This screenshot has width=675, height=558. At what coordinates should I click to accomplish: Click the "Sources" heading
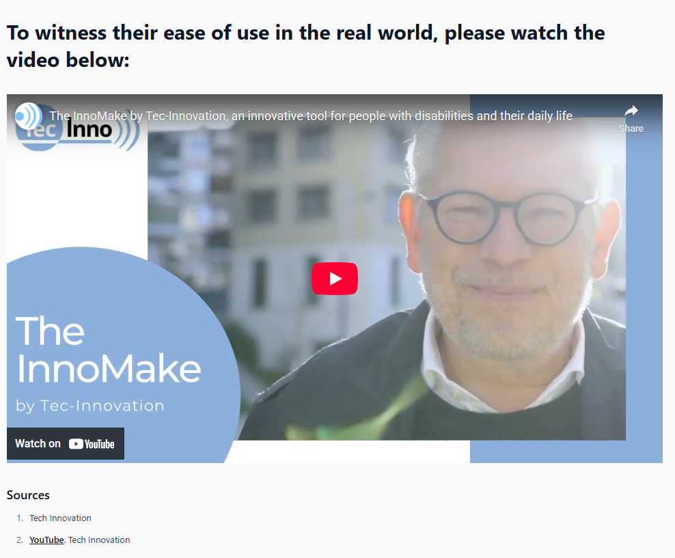pos(28,495)
